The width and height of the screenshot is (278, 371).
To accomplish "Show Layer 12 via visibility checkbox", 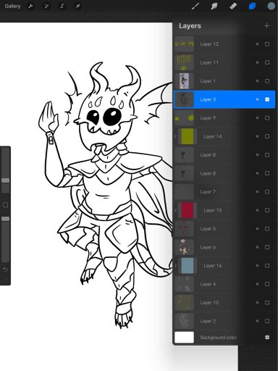I will [x=267, y=44].
